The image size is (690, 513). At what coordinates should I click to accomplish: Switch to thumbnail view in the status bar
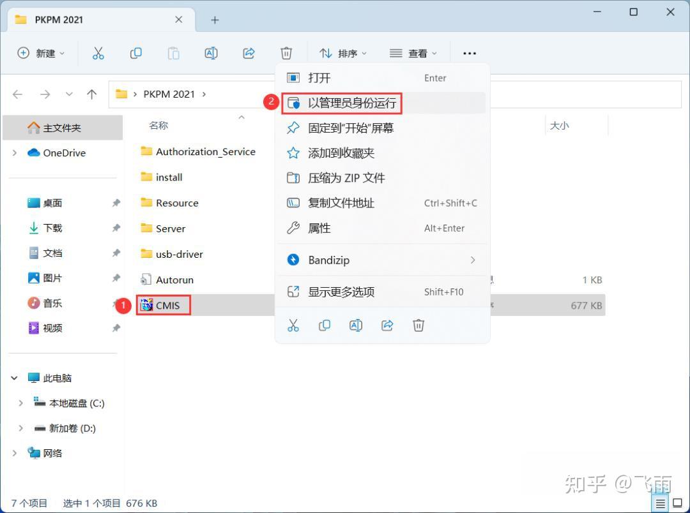(x=677, y=503)
